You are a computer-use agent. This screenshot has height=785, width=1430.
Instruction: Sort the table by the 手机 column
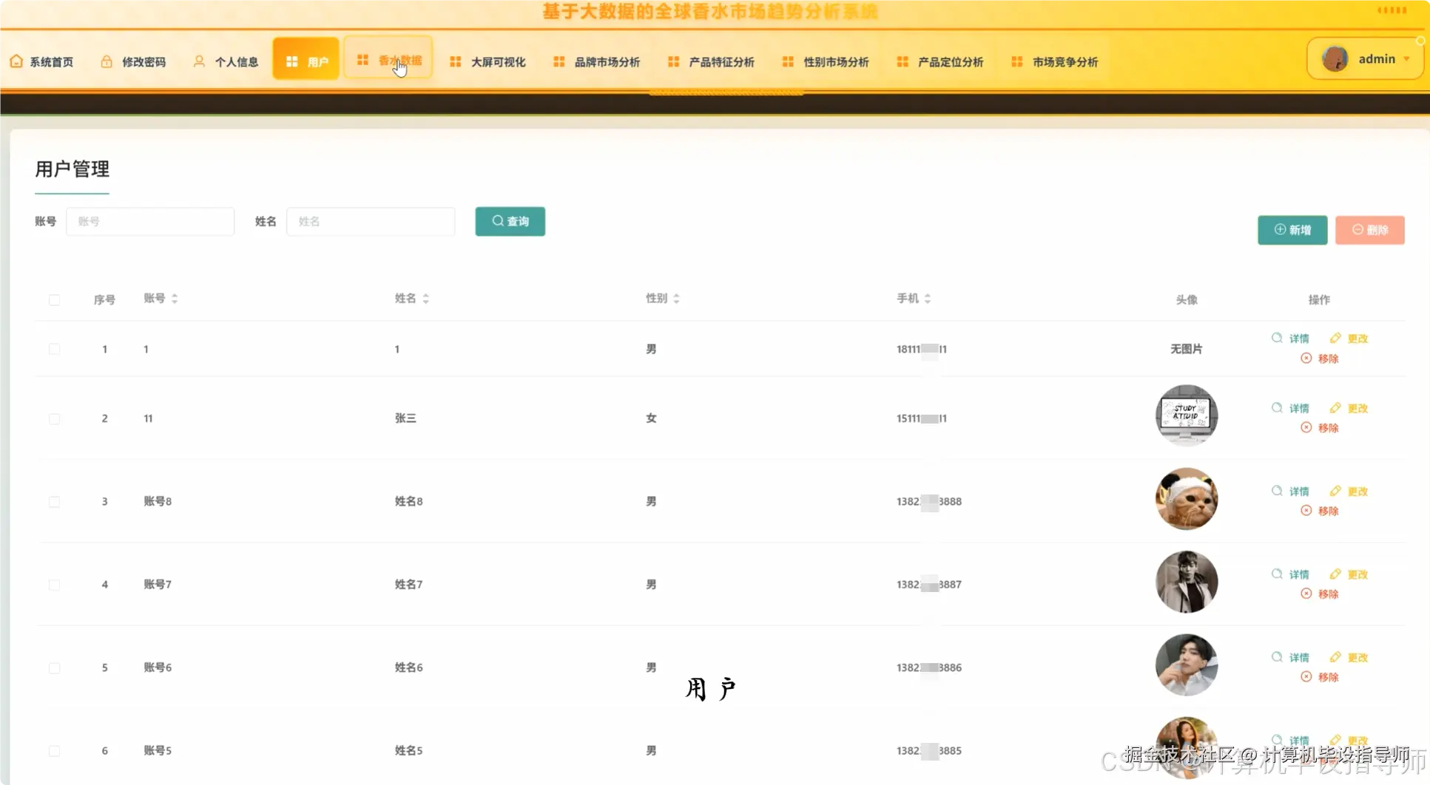929,299
